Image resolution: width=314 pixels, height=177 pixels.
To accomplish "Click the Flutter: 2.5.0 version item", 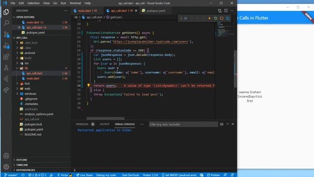I will pos(150,175).
